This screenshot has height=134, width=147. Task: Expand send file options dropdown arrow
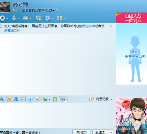(31, 18)
